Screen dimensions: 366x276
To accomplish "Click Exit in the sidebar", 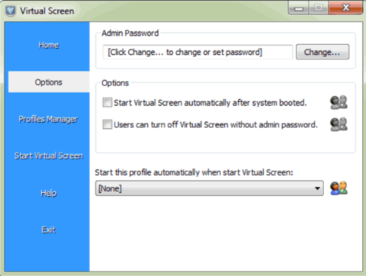I will [49, 229].
